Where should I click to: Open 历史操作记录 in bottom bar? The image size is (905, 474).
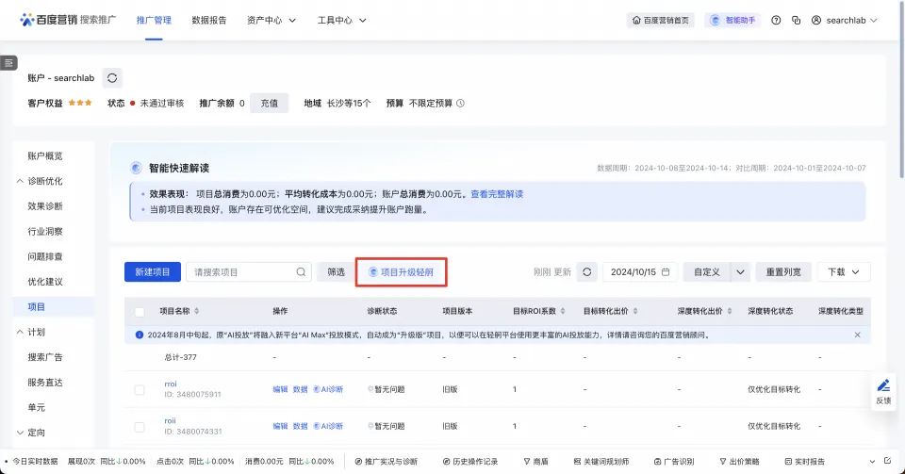pyautogui.click(x=469, y=462)
